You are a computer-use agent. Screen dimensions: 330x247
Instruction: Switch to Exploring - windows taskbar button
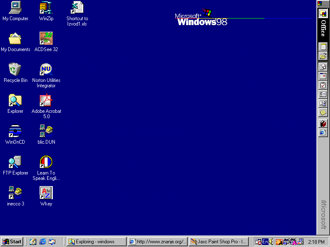[x=97, y=242]
